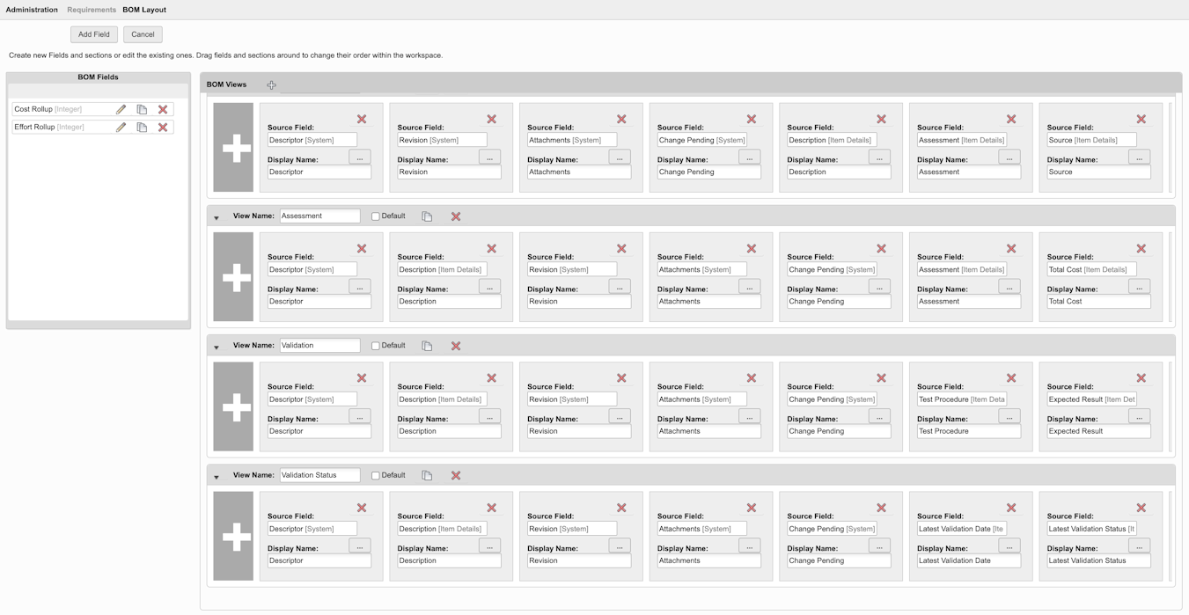Add a field to the Validation view
1189x615 pixels.
tap(233, 406)
